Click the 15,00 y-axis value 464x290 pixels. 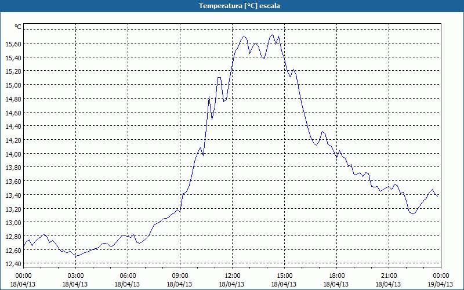pos(13,85)
